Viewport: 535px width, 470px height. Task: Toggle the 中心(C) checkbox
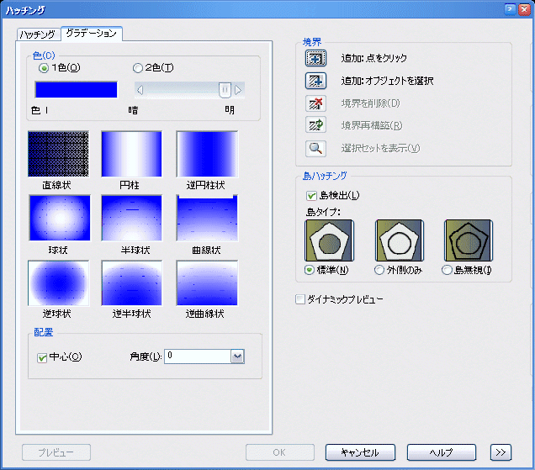tap(42, 358)
